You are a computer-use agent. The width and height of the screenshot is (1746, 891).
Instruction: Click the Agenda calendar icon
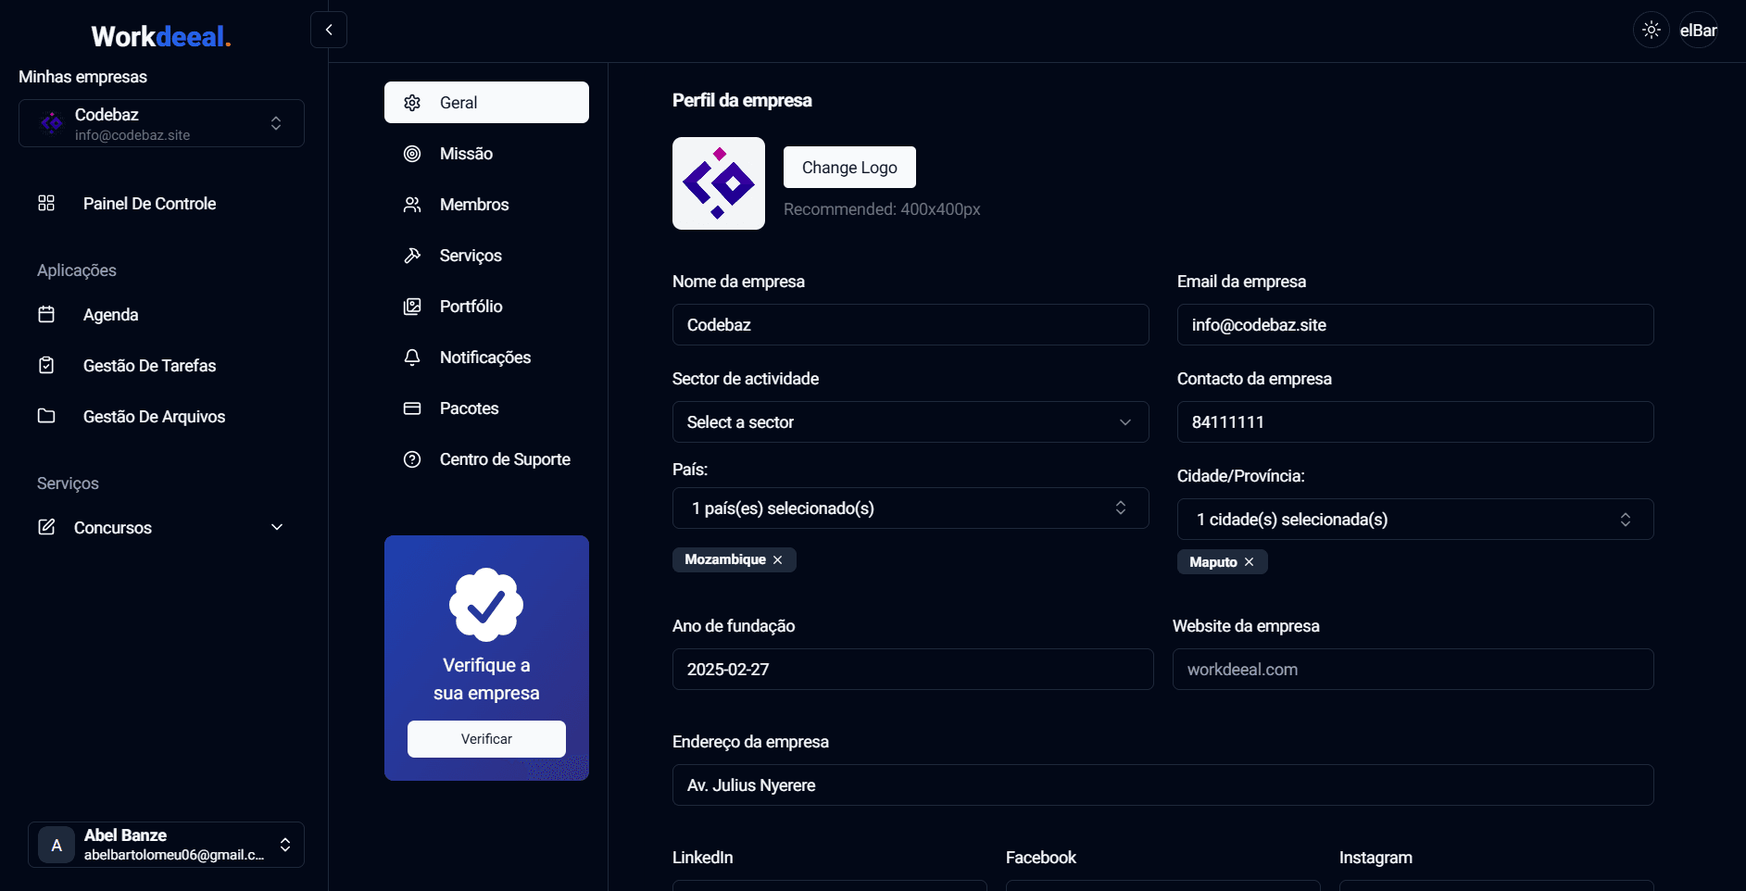pos(46,314)
